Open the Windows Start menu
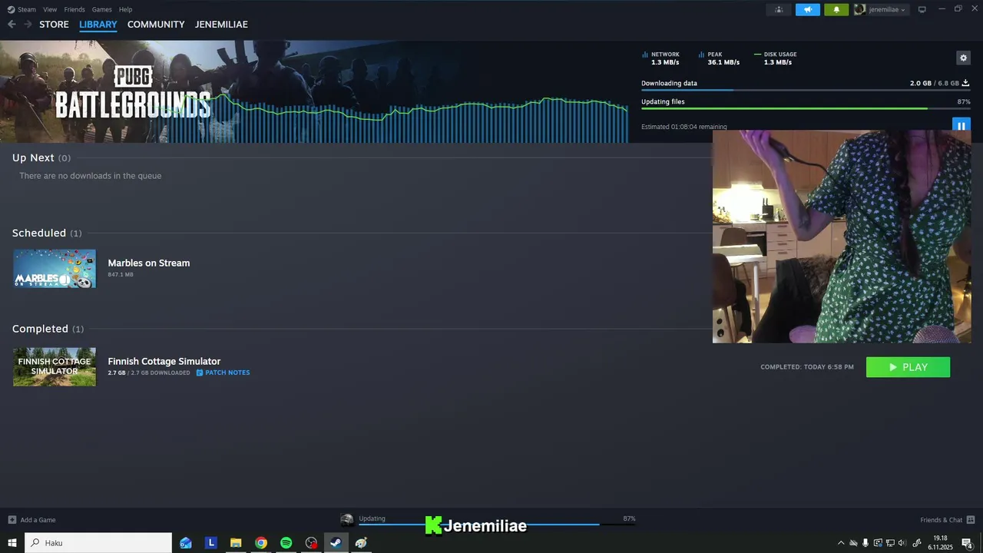The image size is (983, 553). click(x=12, y=543)
